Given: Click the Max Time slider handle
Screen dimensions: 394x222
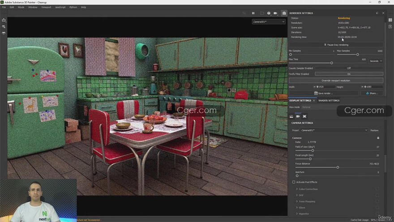Looking at the screenshot, I should coord(331,63).
